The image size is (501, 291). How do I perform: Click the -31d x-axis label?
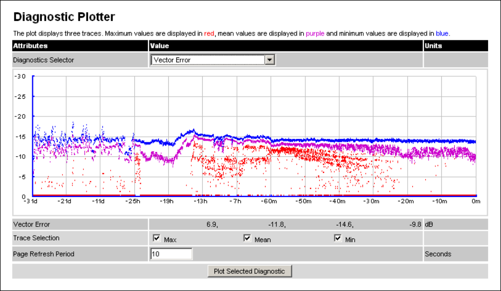click(x=31, y=201)
